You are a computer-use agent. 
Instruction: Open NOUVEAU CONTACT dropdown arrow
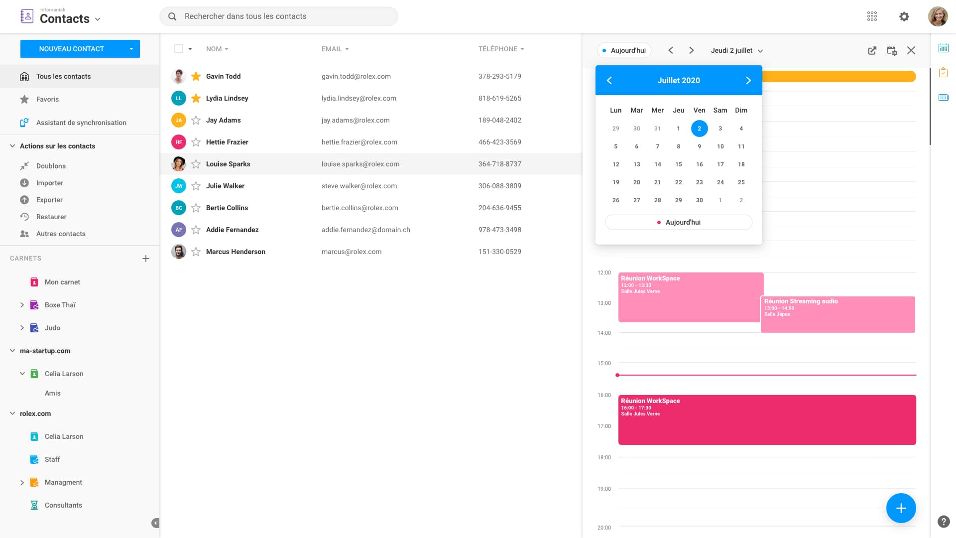click(x=131, y=49)
